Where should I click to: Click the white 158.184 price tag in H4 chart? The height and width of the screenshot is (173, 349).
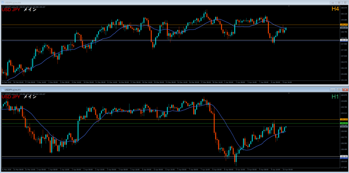344,40
